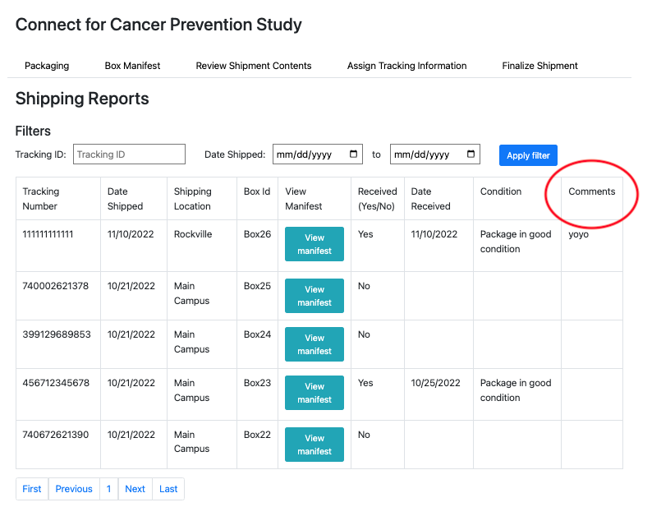Click tracking number 740672621390
This screenshot has width=652, height=530.
[x=56, y=435]
